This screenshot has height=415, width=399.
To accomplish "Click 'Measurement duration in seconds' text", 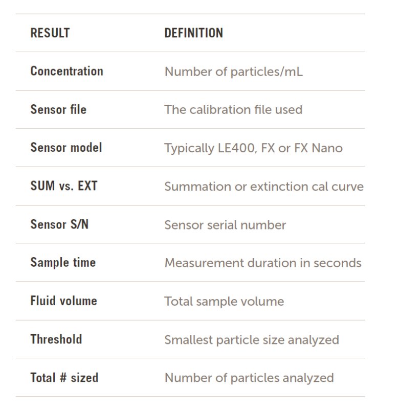I will (262, 263).
